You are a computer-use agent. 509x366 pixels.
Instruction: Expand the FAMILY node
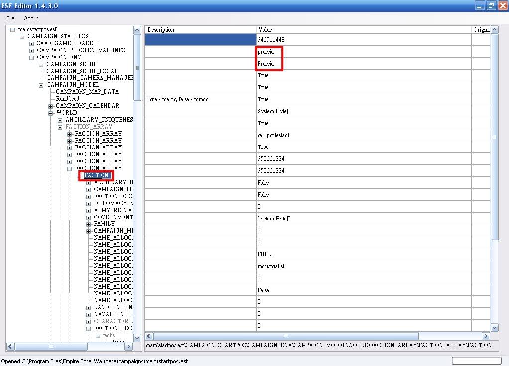click(89, 224)
